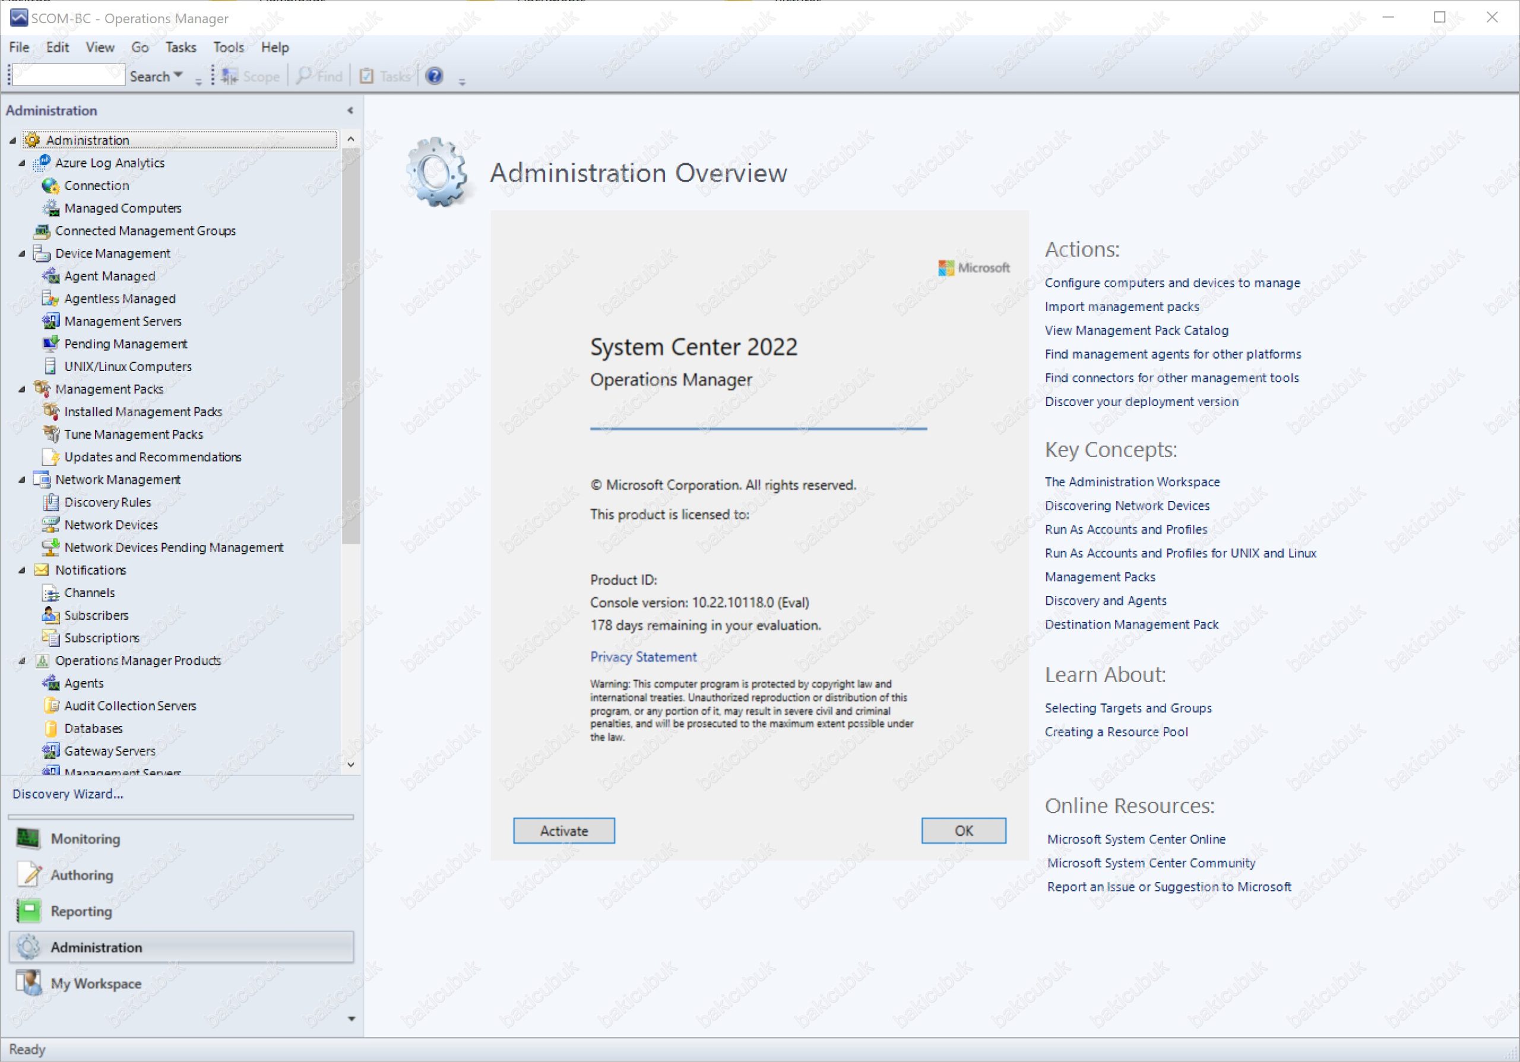
Task: Open the Search dropdown arrow
Action: click(x=178, y=75)
